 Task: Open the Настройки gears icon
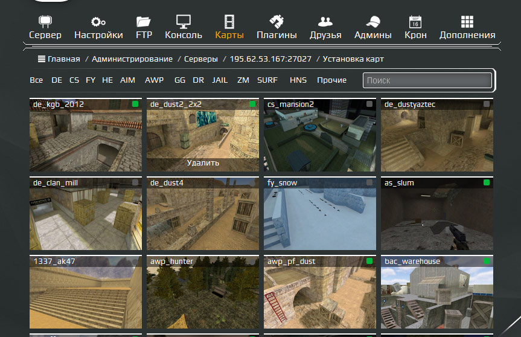pyautogui.click(x=98, y=22)
